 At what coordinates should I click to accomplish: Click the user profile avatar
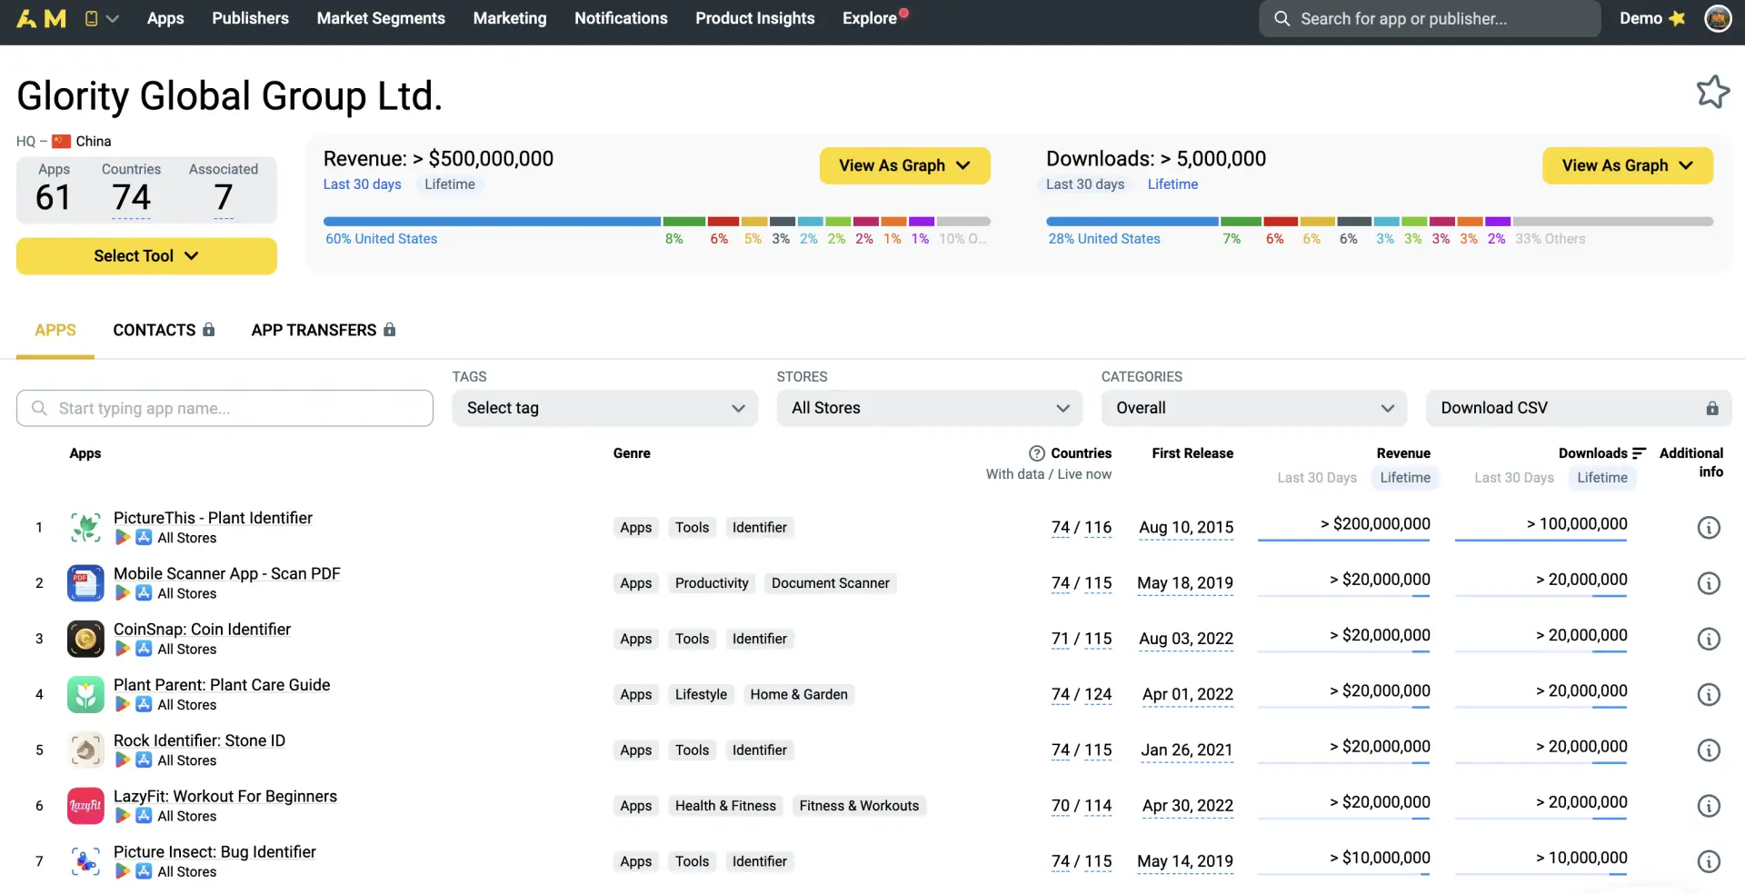pos(1718,18)
